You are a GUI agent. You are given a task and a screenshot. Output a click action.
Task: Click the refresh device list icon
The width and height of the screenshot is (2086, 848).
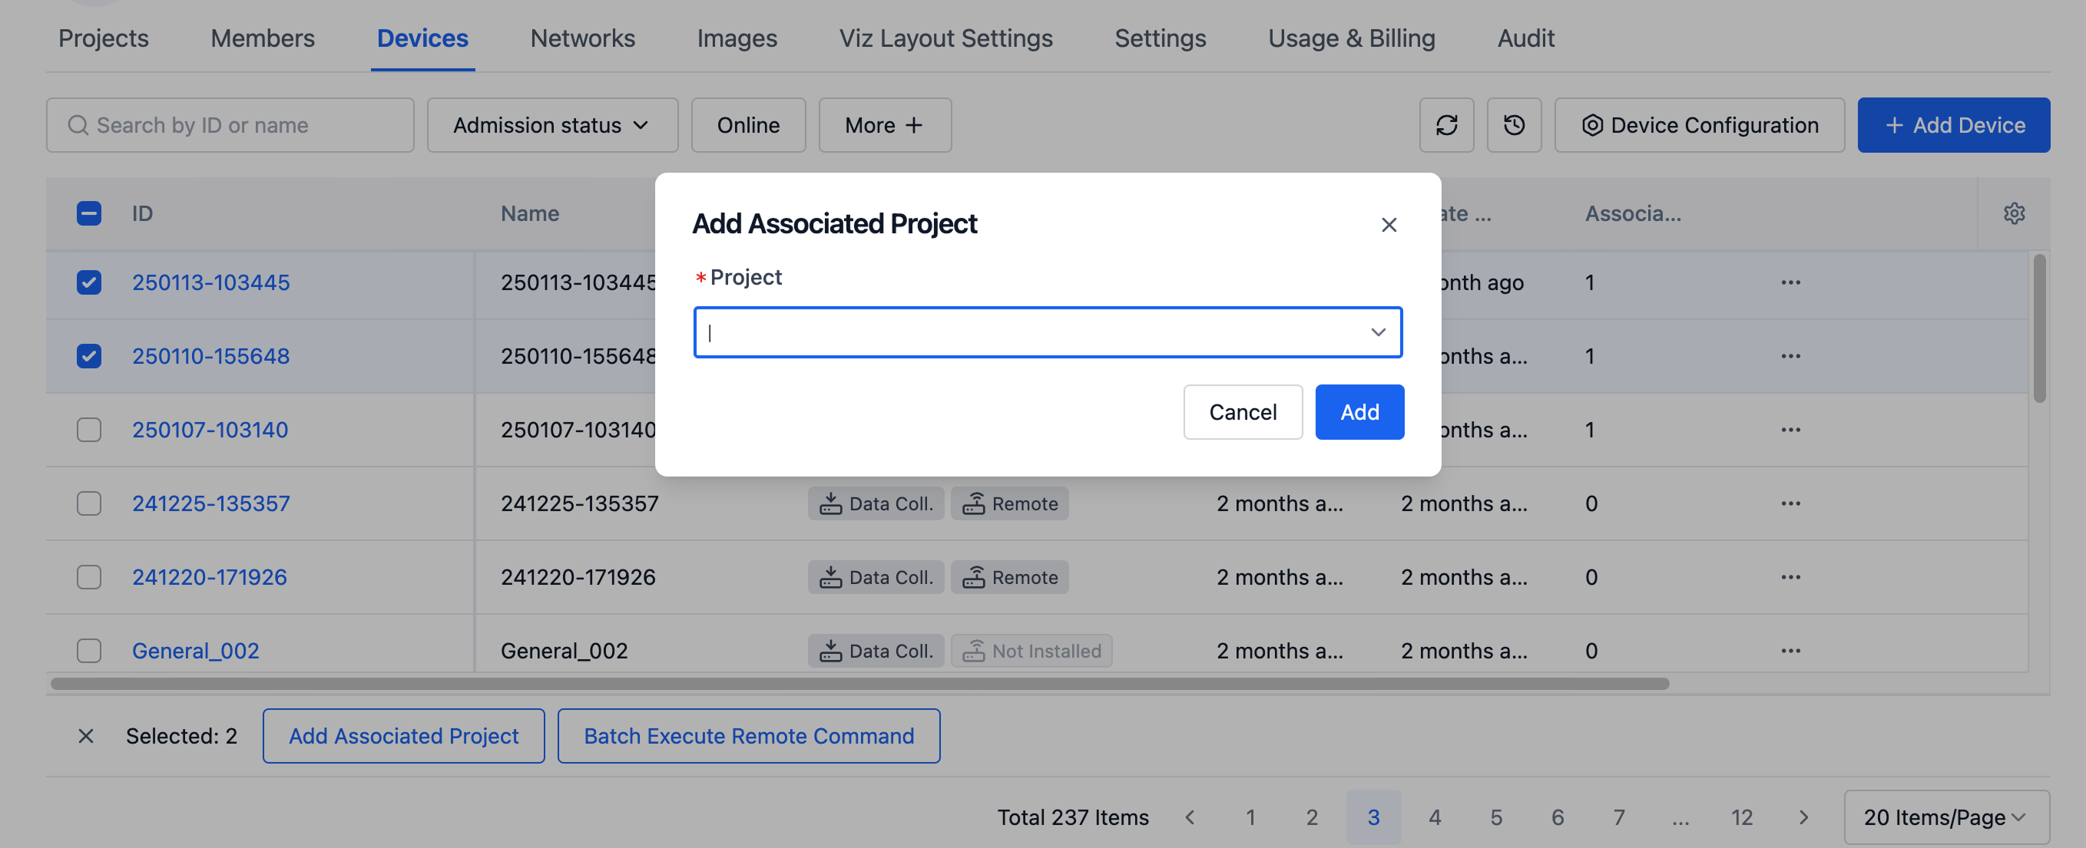coord(1446,124)
